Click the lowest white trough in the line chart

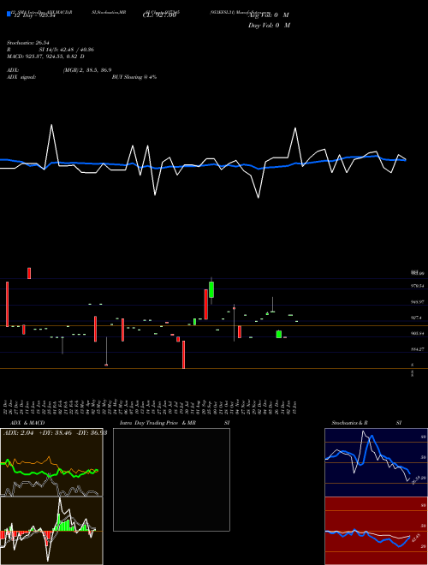coord(259,197)
